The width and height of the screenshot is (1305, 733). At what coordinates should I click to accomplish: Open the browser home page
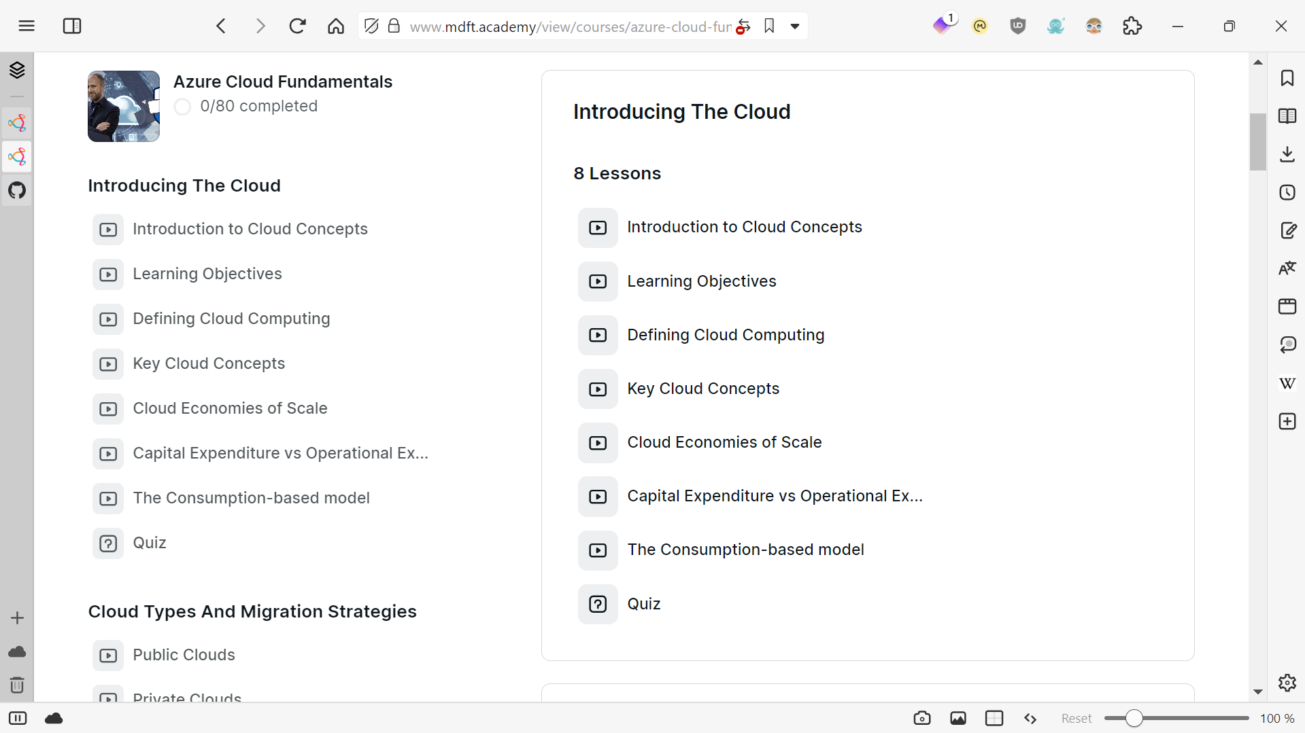point(335,26)
